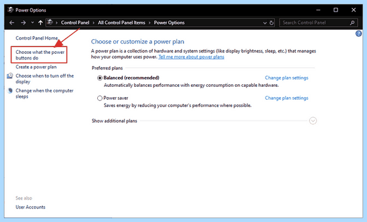Maximize the Power Options window
This screenshot has height=222, width=367.
(336, 10)
